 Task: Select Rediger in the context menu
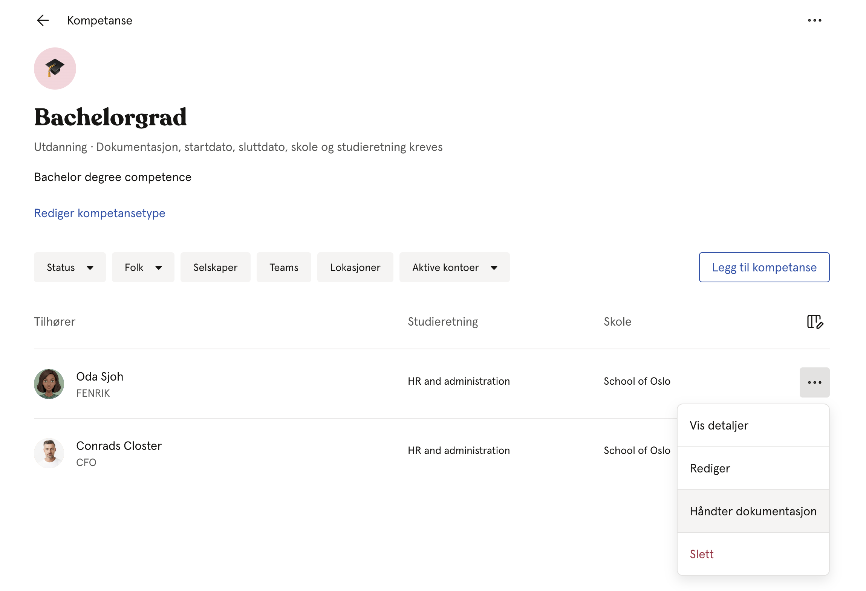point(753,468)
